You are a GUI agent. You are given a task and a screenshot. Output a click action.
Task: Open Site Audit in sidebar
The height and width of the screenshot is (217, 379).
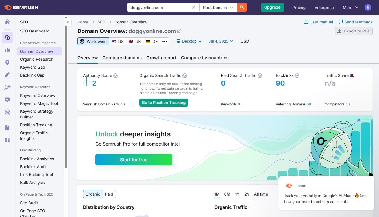point(29,203)
